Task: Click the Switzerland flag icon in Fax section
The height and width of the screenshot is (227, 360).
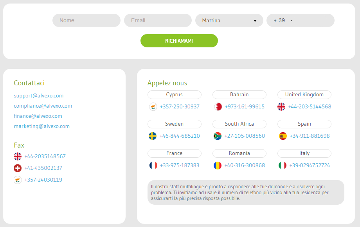Action: [18, 168]
